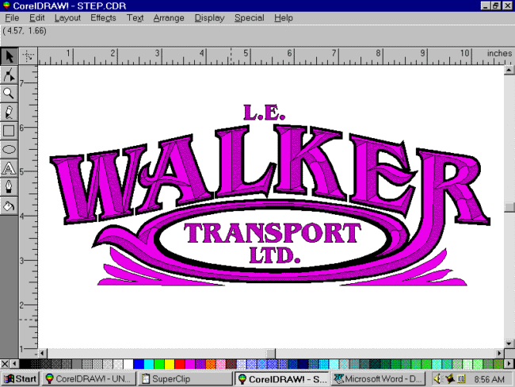
Task: Switch to CorelDRAW! - UN... taskbar window
Action: [90, 379]
